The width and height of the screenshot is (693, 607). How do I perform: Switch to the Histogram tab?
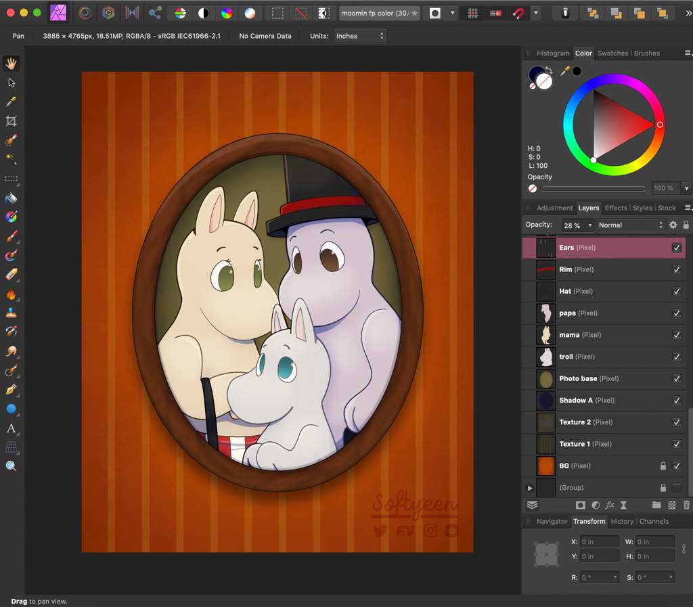(x=553, y=53)
